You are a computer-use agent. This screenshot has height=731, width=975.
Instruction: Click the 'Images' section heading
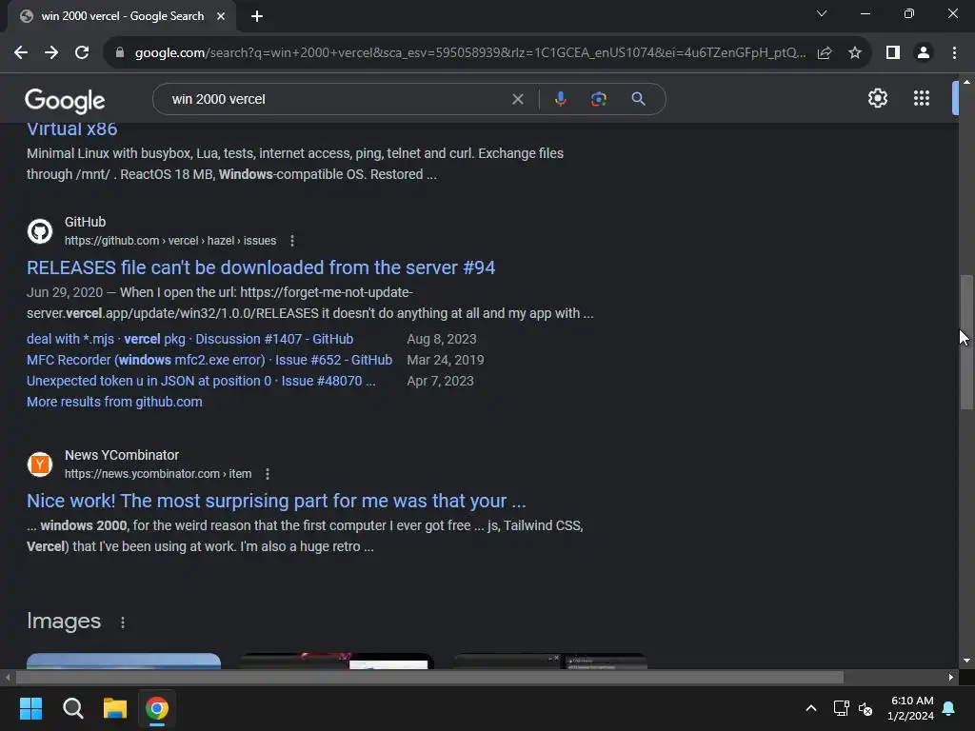[x=64, y=621]
